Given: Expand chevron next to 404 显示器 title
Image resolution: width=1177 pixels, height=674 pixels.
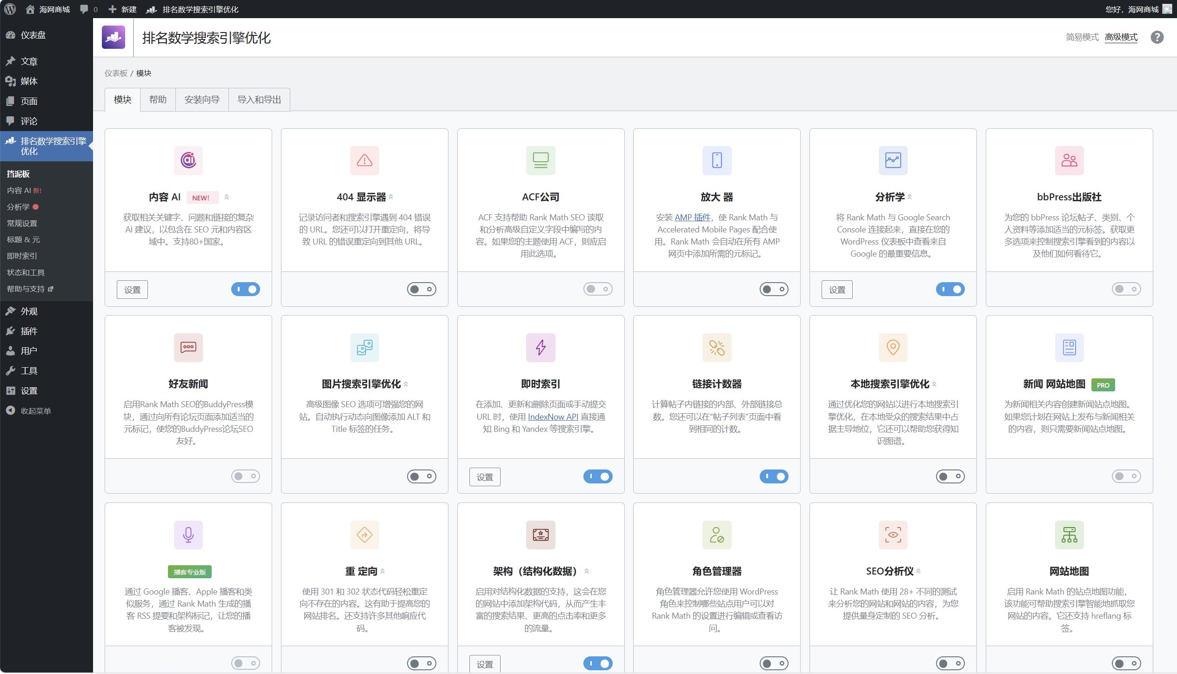Looking at the screenshot, I should pos(391,197).
